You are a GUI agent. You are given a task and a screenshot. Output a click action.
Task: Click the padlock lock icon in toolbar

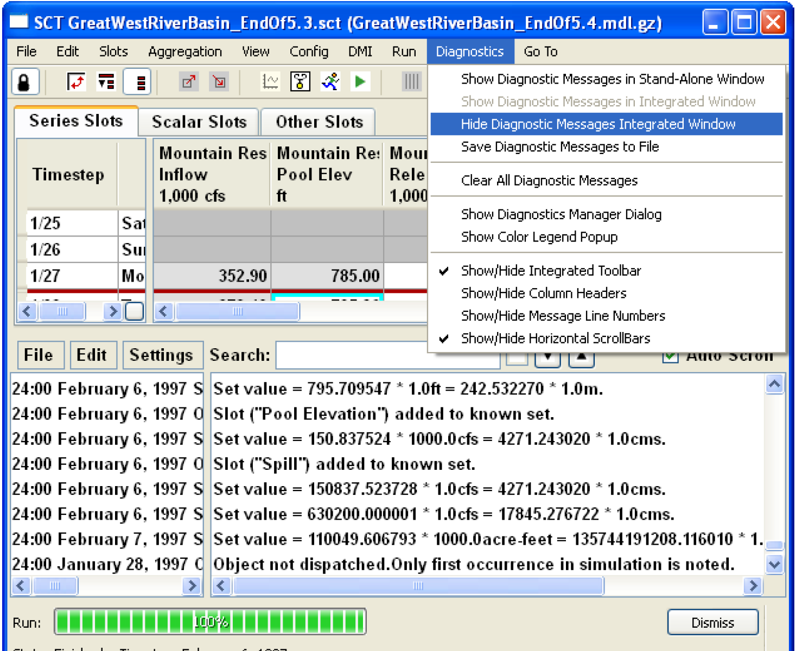[x=24, y=82]
